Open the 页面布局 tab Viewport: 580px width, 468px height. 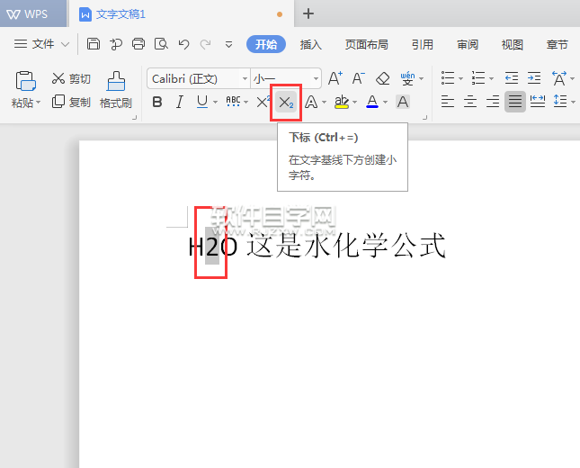tap(367, 44)
